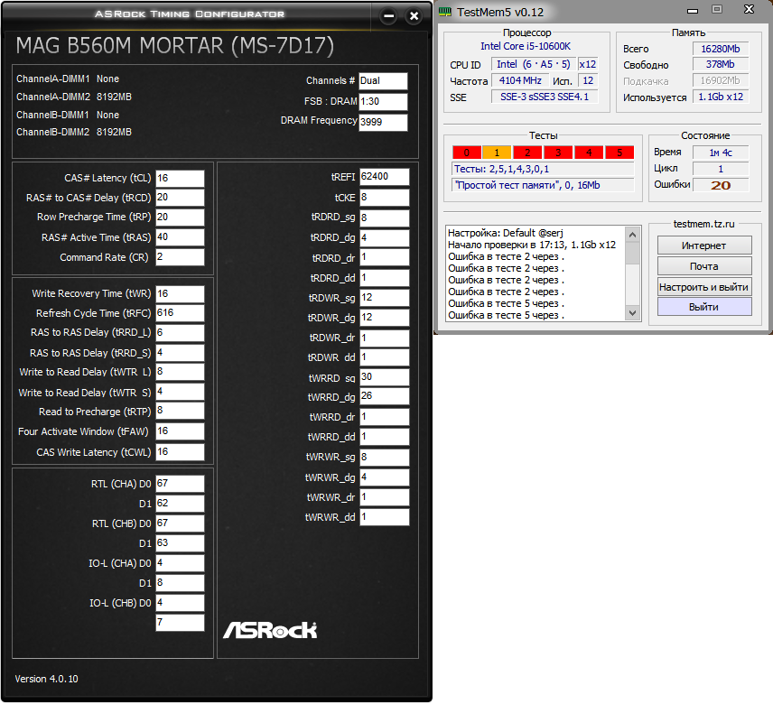This screenshot has width=773, height=704.
Task: Click the Интернет button in TestMem5
Action: 704,245
